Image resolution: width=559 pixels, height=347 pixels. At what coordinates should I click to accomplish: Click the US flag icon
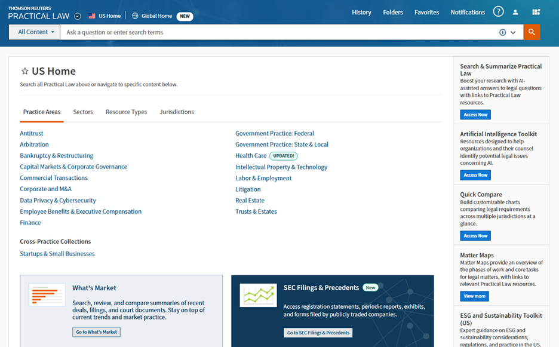click(92, 16)
